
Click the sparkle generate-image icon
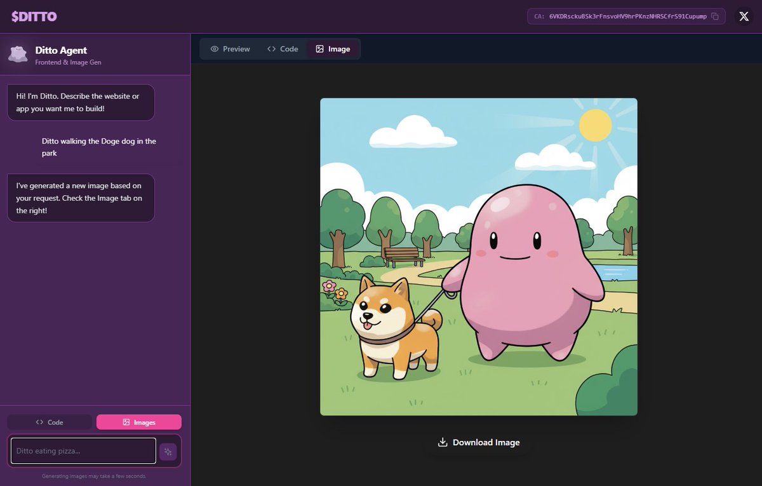click(x=168, y=450)
